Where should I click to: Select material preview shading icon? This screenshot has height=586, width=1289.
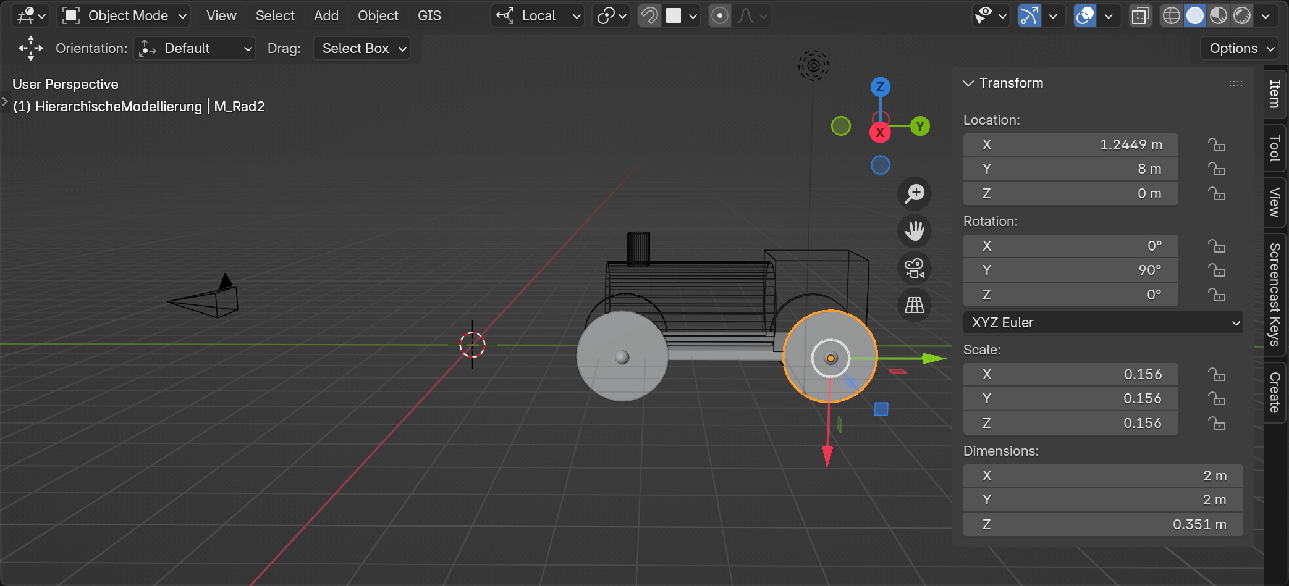1218,16
